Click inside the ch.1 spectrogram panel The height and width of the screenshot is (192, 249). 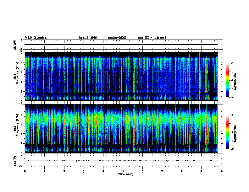[x=121, y=77]
